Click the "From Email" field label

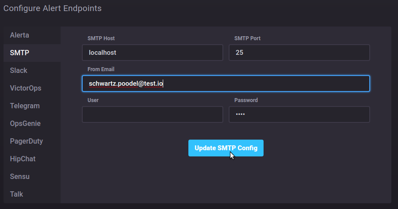point(101,69)
